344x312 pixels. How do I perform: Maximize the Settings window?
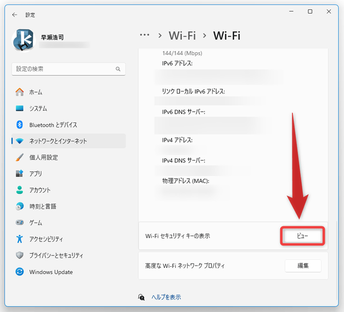[x=310, y=11]
